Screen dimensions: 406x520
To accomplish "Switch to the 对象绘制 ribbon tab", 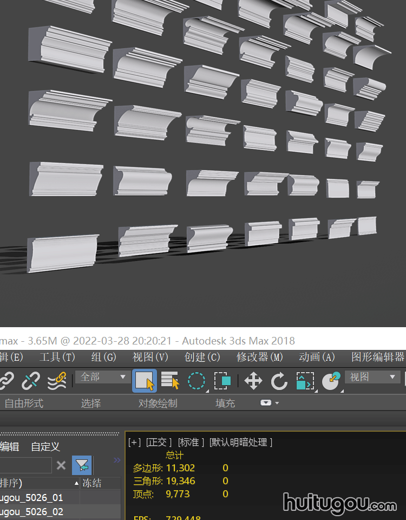I will click(158, 404).
